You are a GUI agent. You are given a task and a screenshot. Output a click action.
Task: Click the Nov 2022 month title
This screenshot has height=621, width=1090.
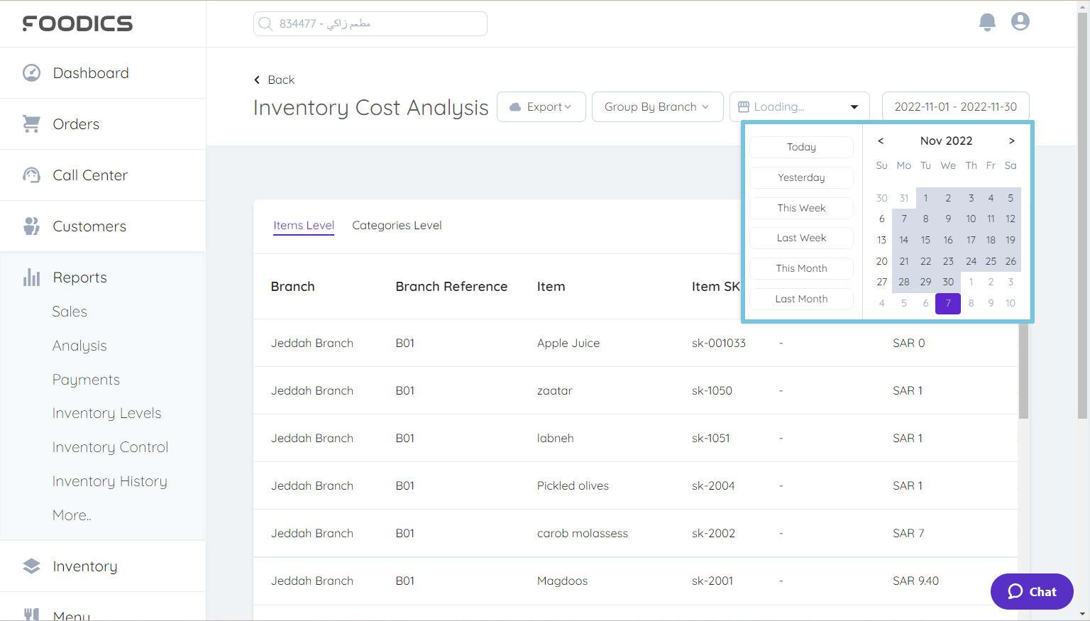tap(946, 141)
